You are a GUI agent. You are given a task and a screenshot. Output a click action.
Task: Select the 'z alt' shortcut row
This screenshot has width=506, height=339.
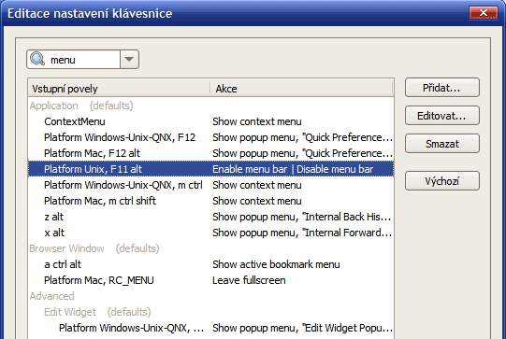click(x=210, y=217)
